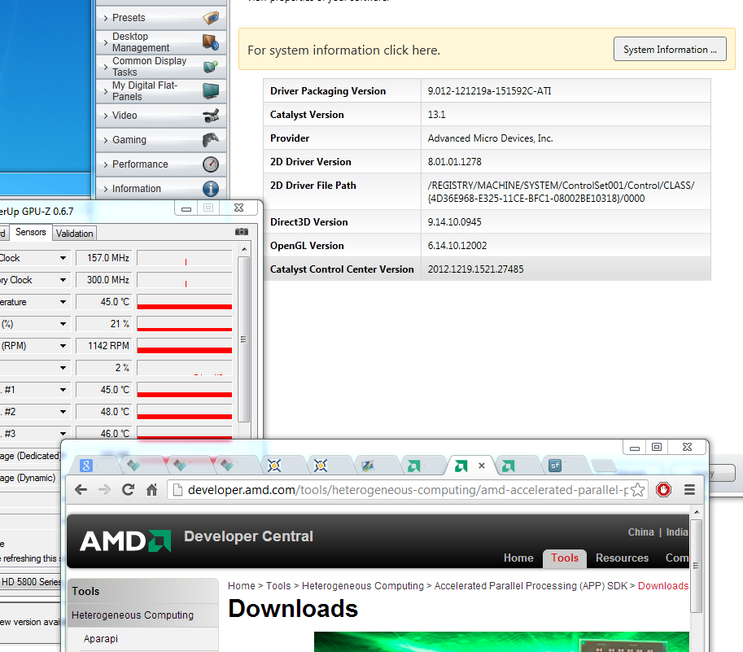This screenshot has height=652, width=743.
Task: Reload the AMD developer page
Action: pos(128,489)
